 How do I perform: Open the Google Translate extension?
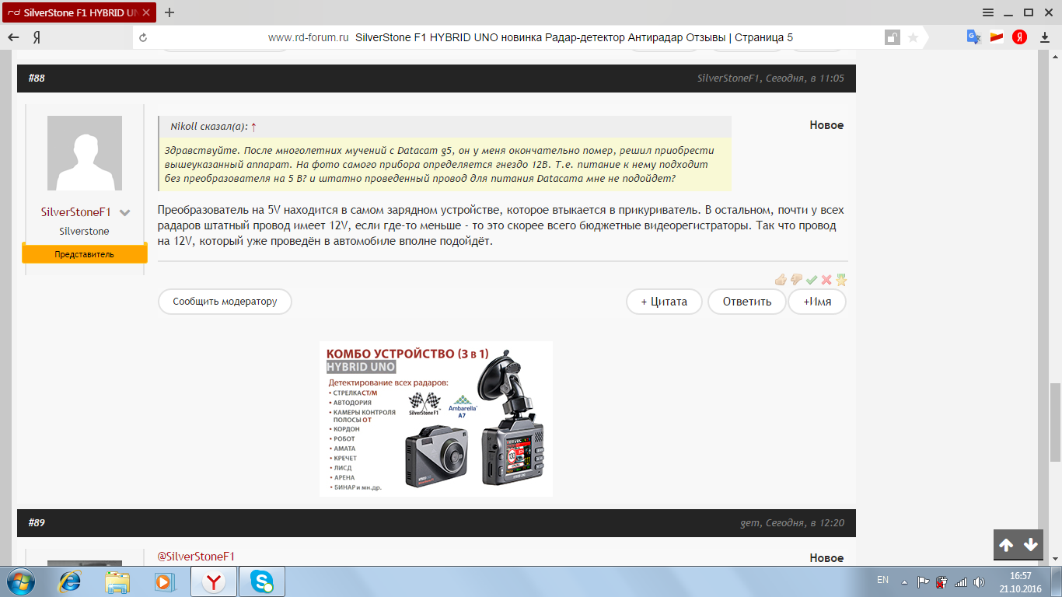tap(973, 37)
